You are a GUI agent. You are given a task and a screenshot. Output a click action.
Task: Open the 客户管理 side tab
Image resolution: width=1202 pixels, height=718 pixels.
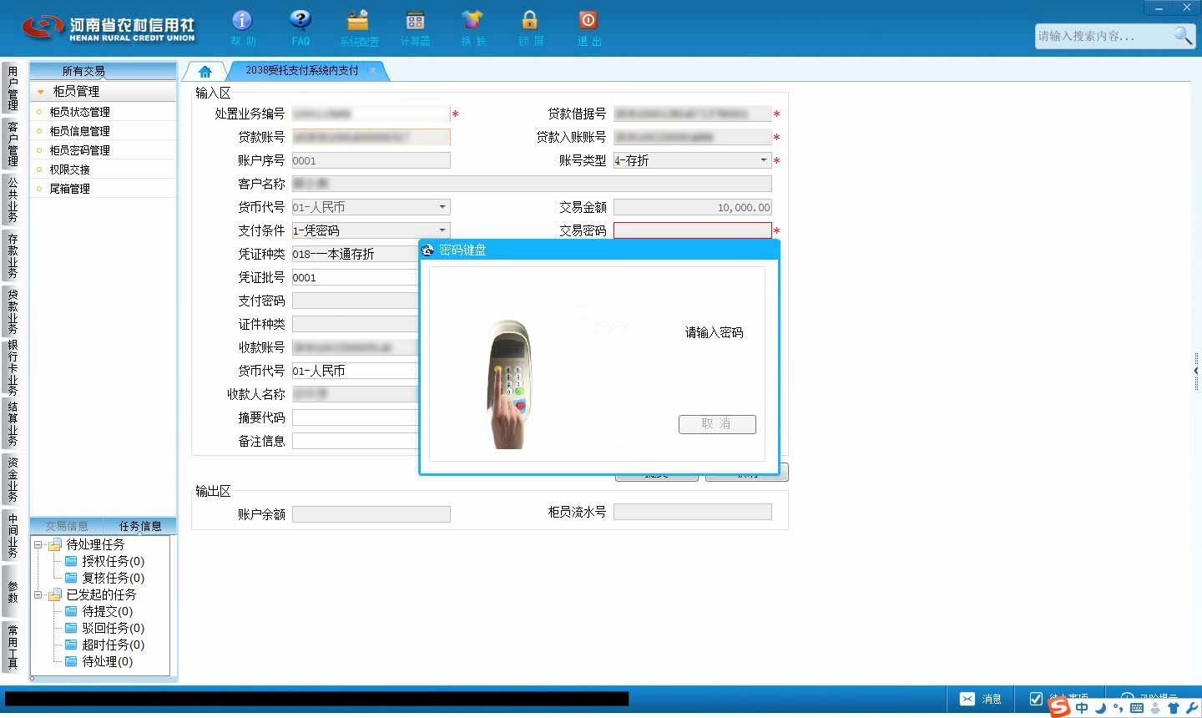pos(12,144)
